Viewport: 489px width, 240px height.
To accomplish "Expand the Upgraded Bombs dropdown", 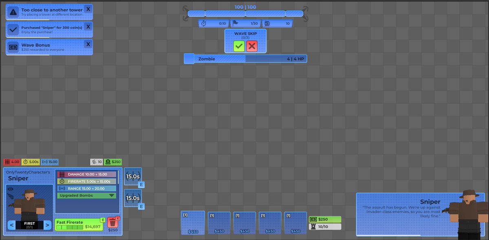I will pyautogui.click(x=87, y=196).
